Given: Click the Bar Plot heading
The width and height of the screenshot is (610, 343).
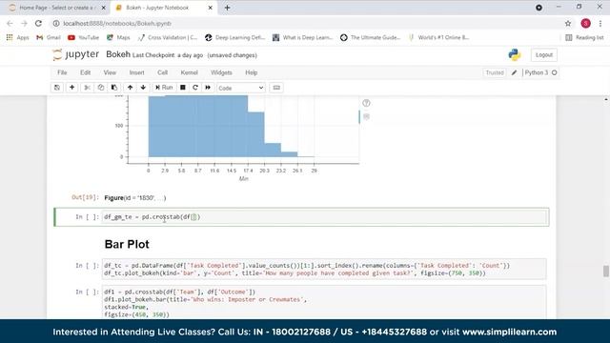Looking at the screenshot, I should (x=127, y=244).
